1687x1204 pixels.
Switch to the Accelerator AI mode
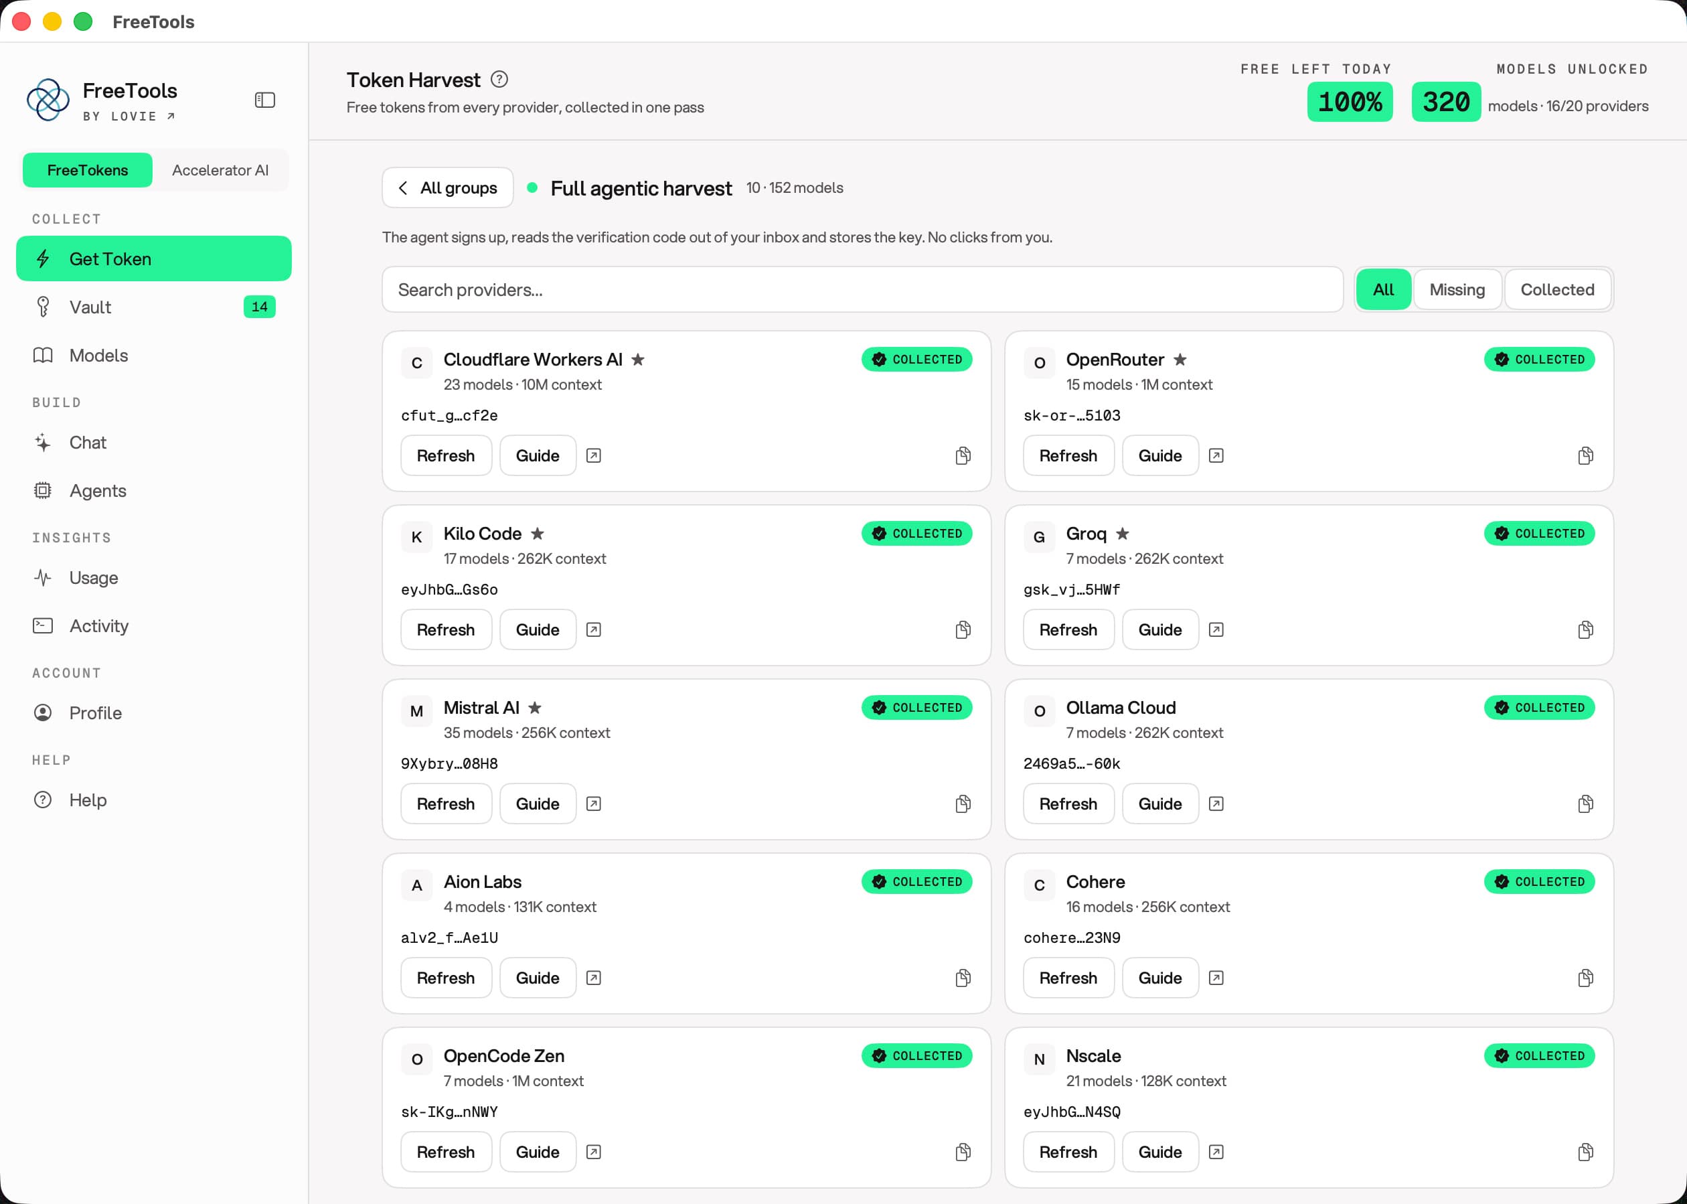(220, 170)
